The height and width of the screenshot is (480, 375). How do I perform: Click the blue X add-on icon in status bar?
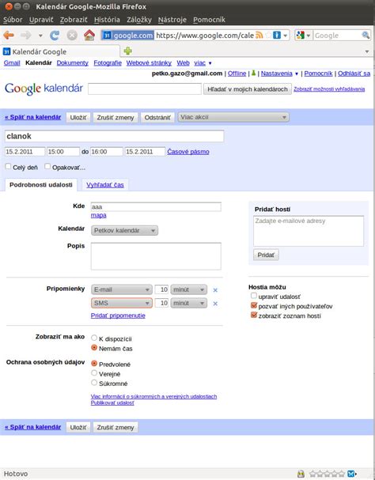click(x=351, y=474)
